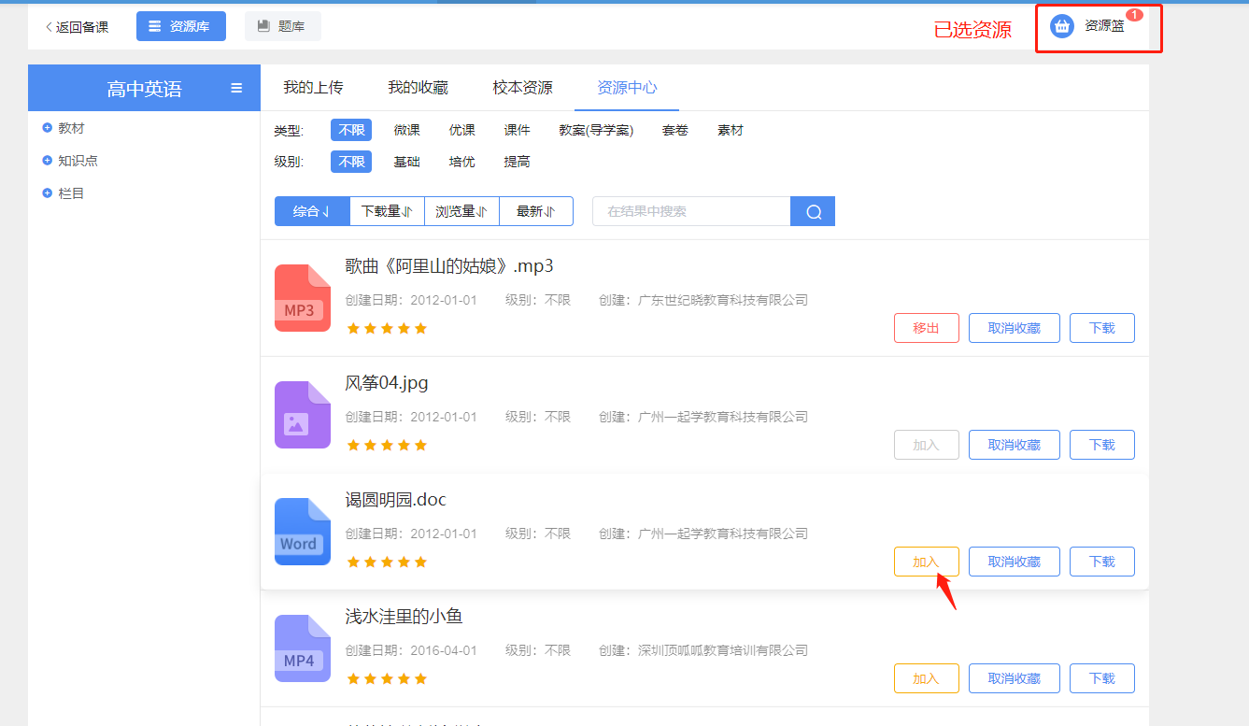Screen dimensions: 1249x726
Task: Click the 在结果中搜索 search input field
Action: [x=691, y=211]
